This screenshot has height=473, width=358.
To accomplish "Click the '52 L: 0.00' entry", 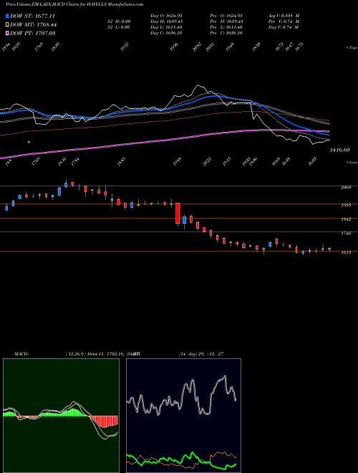I will pos(118,27).
